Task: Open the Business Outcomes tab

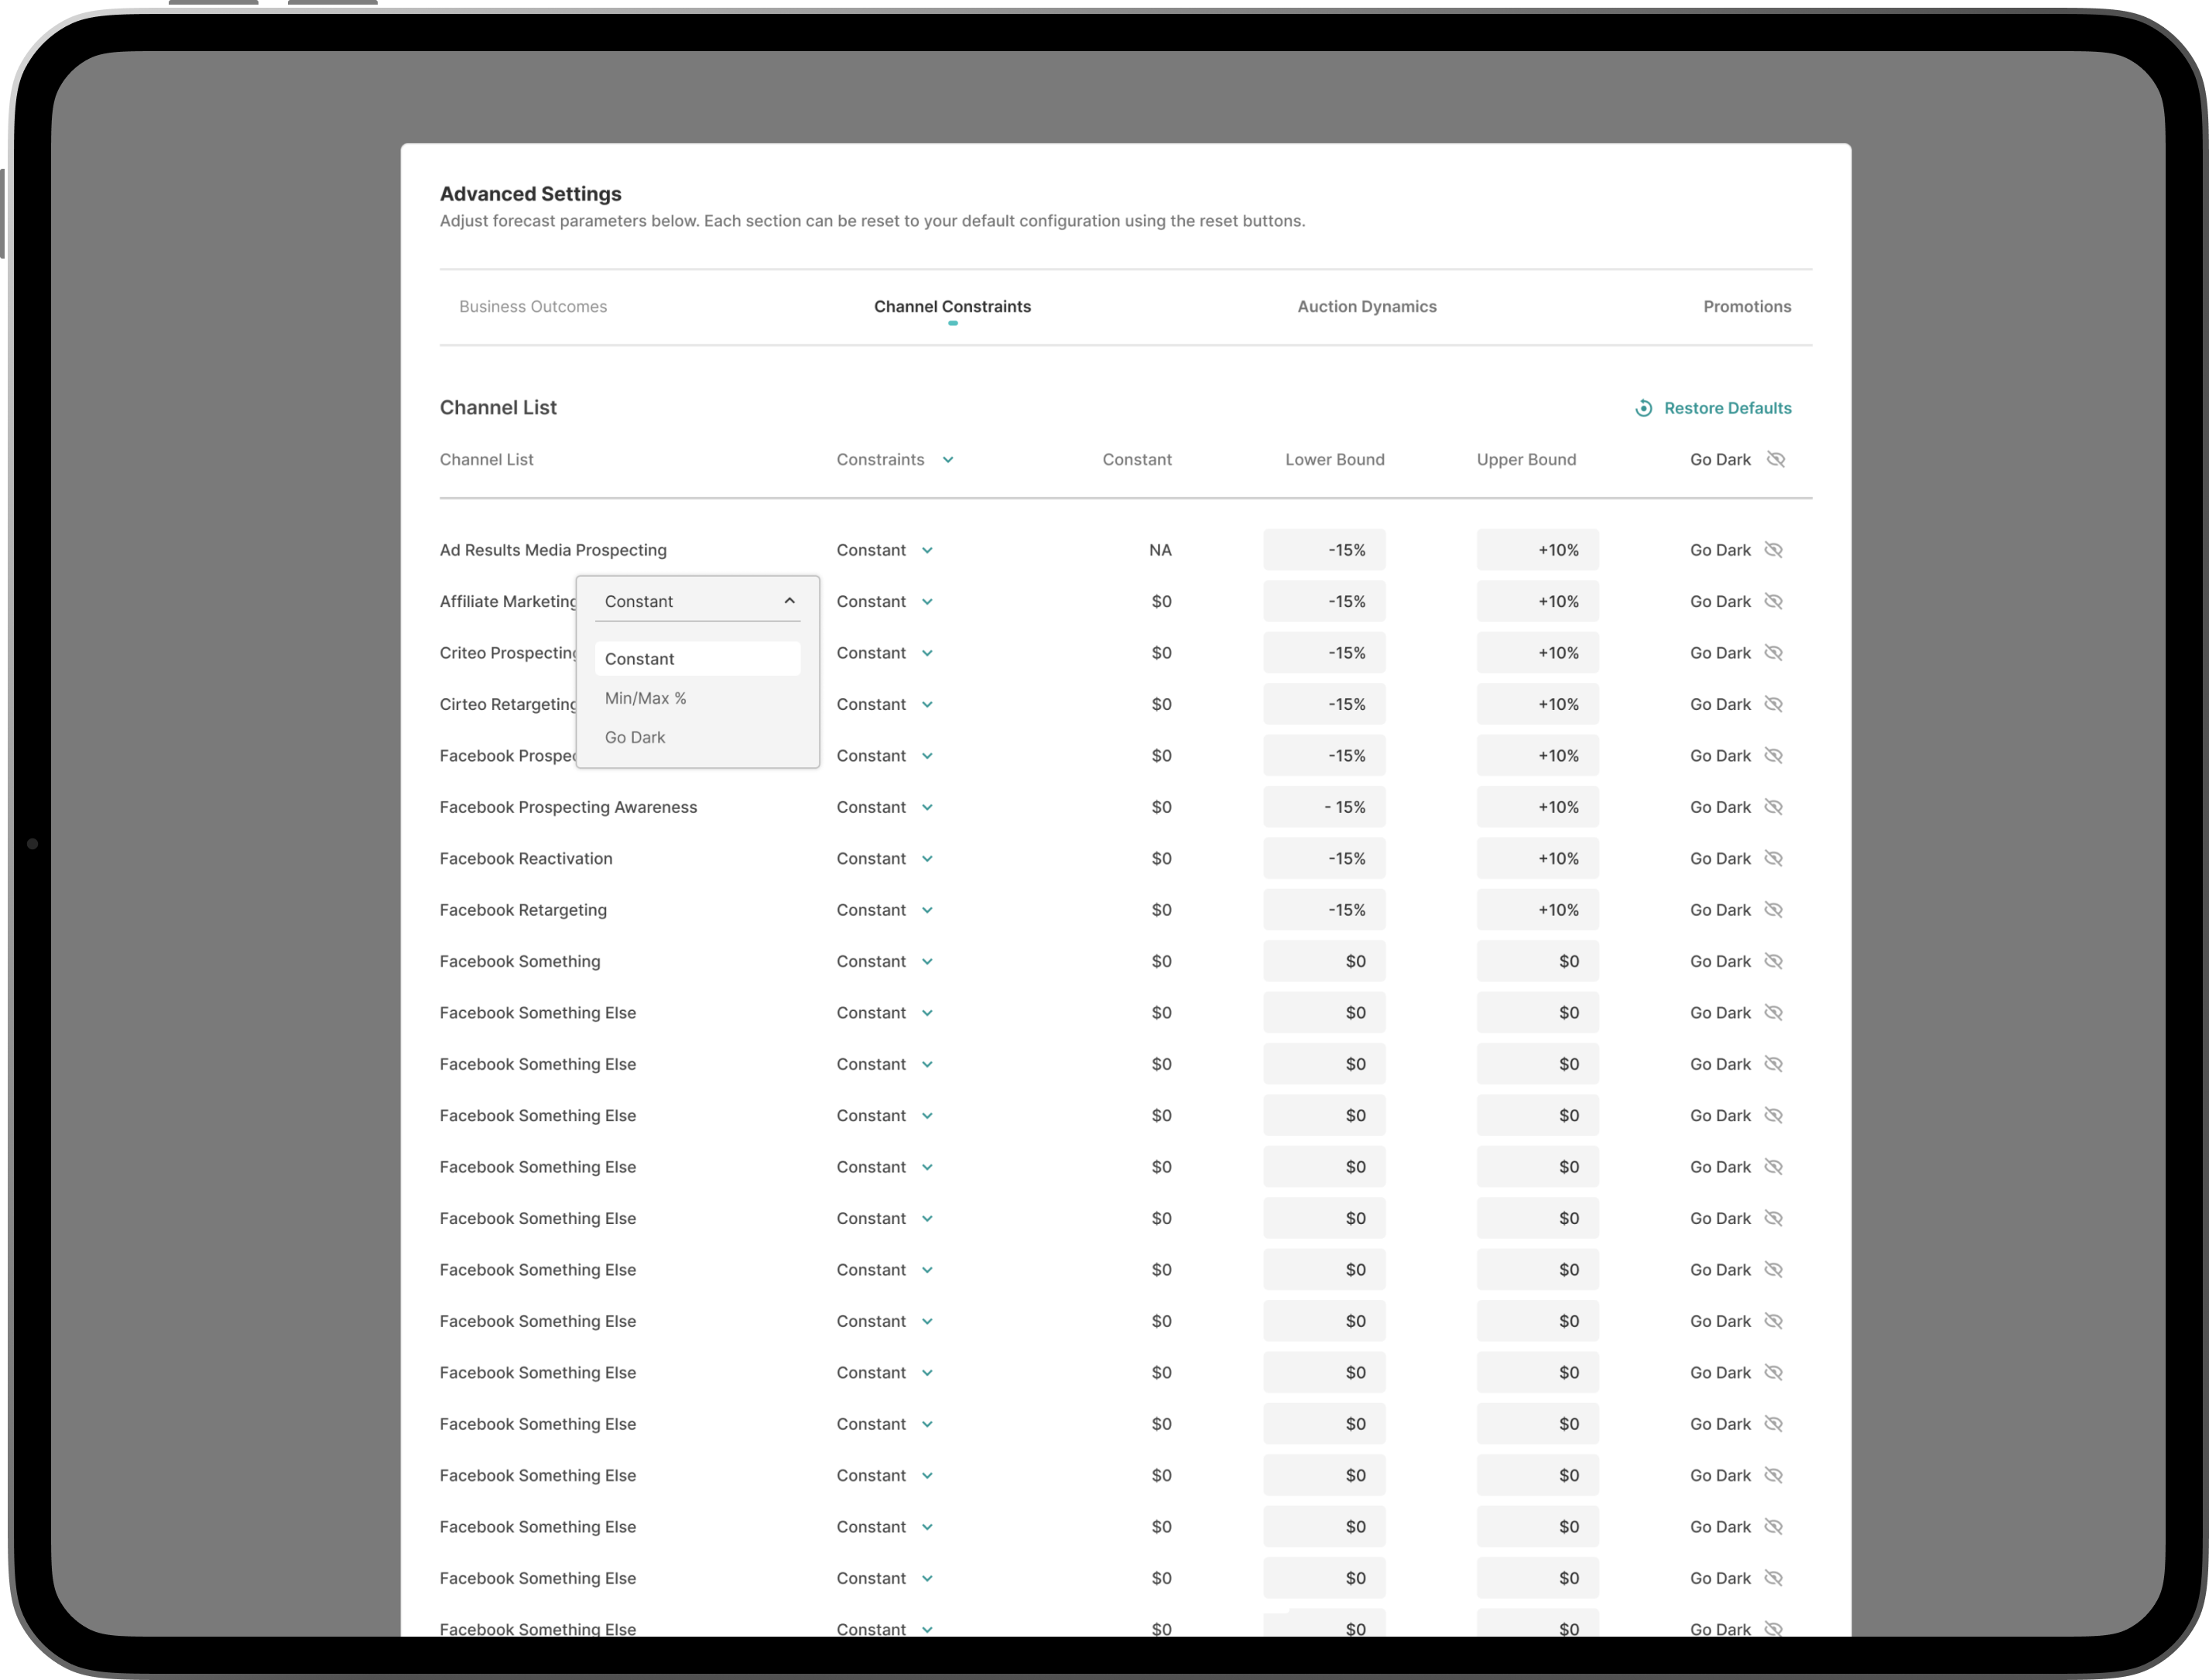Action: pyautogui.click(x=533, y=306)
